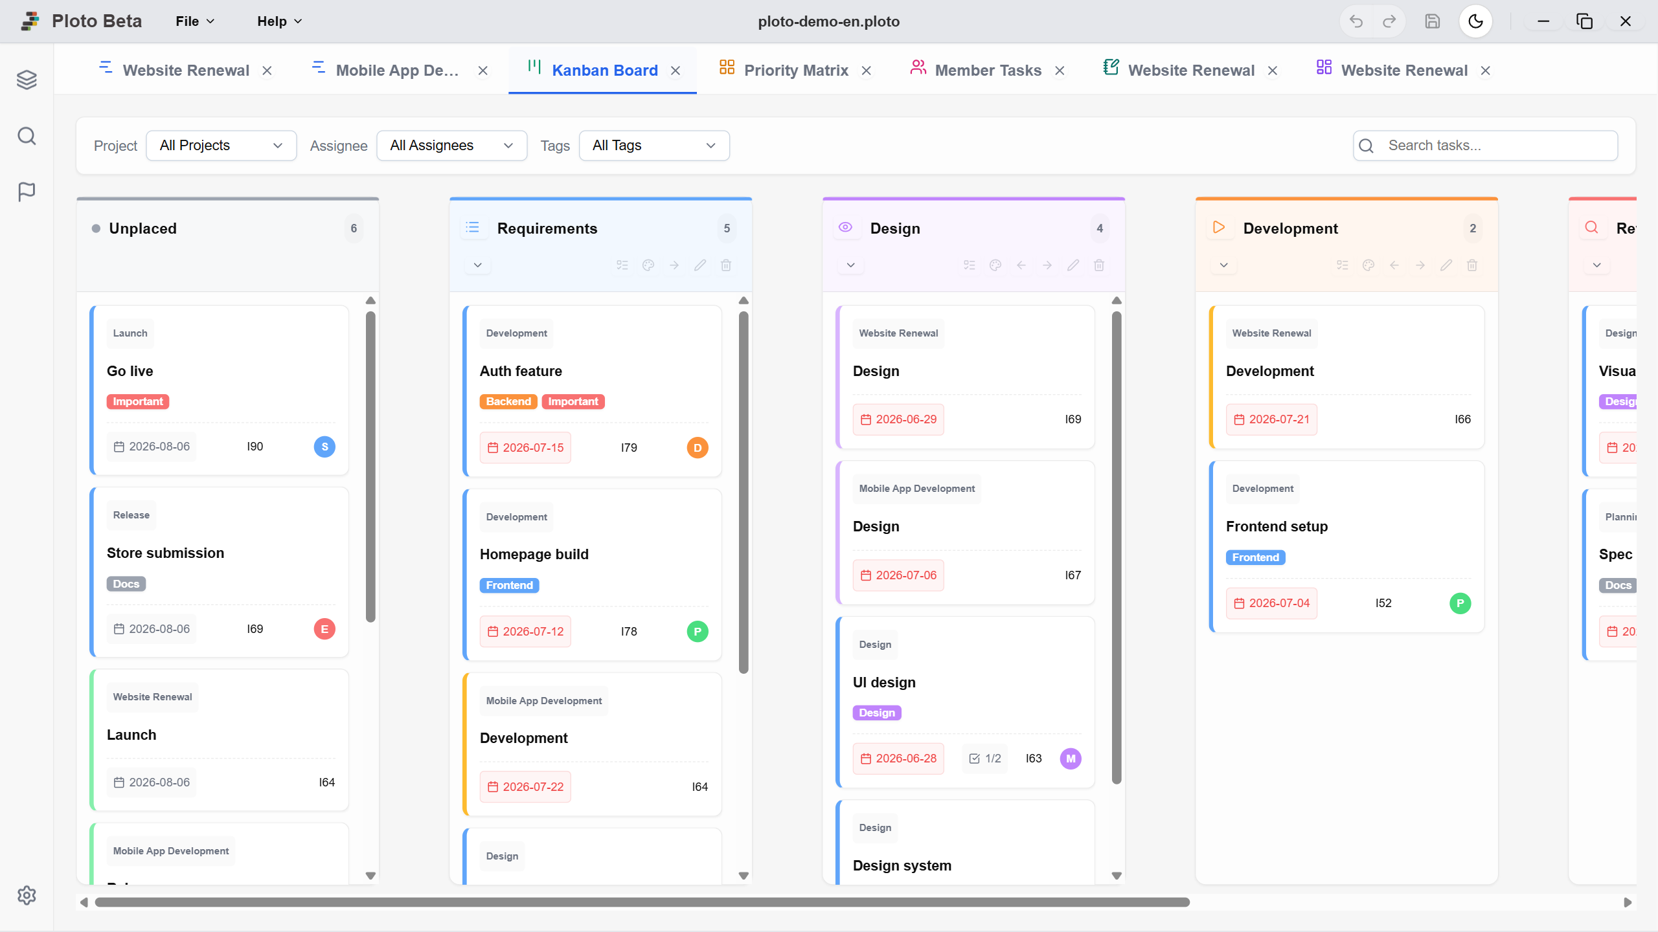
Task: Click the undo button in the title bar
Action: click(1356, 21)
